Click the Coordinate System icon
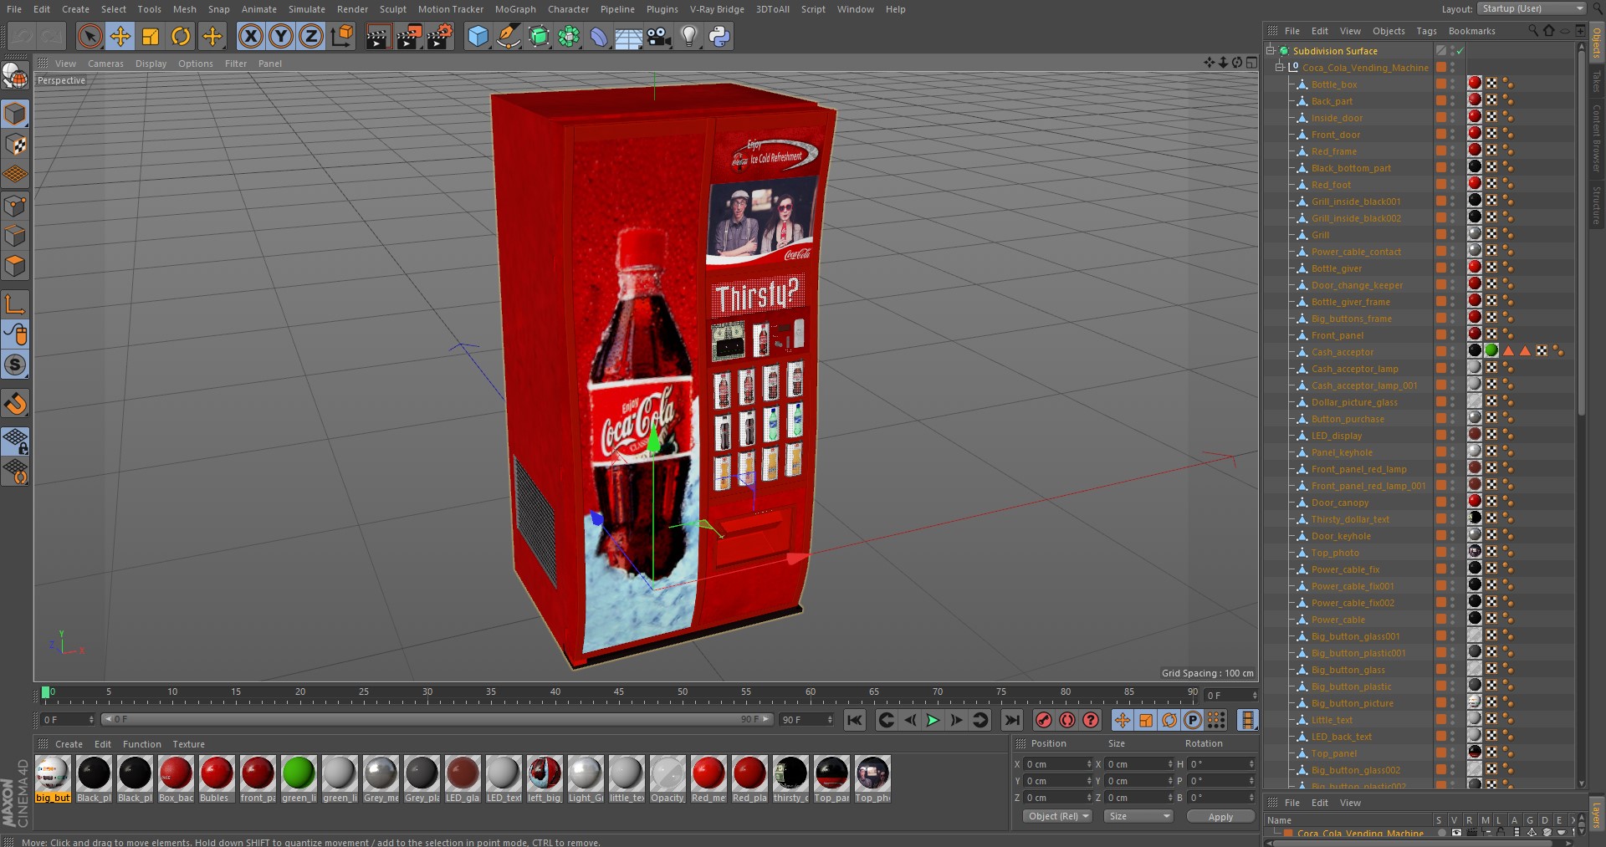The image size is (1606, 847). point(342,36)
